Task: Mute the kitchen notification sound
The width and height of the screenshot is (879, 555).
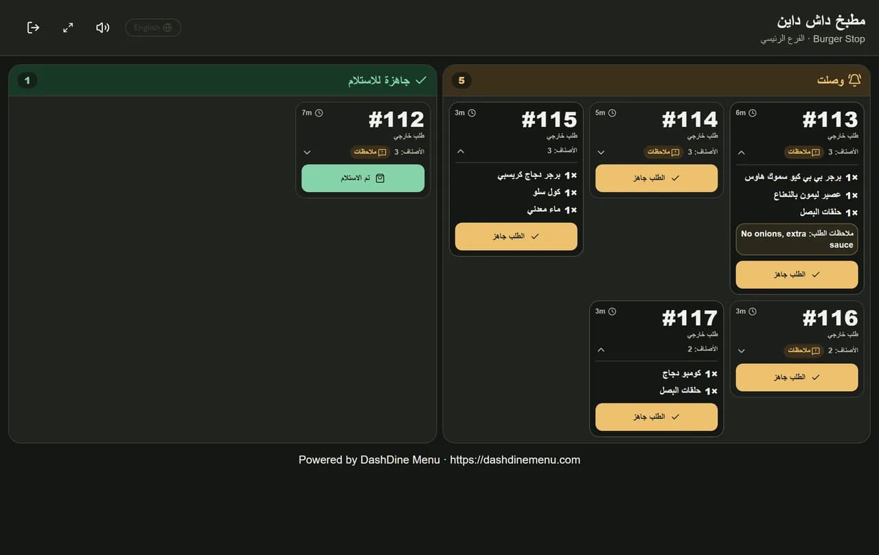Action: (103, 27)
